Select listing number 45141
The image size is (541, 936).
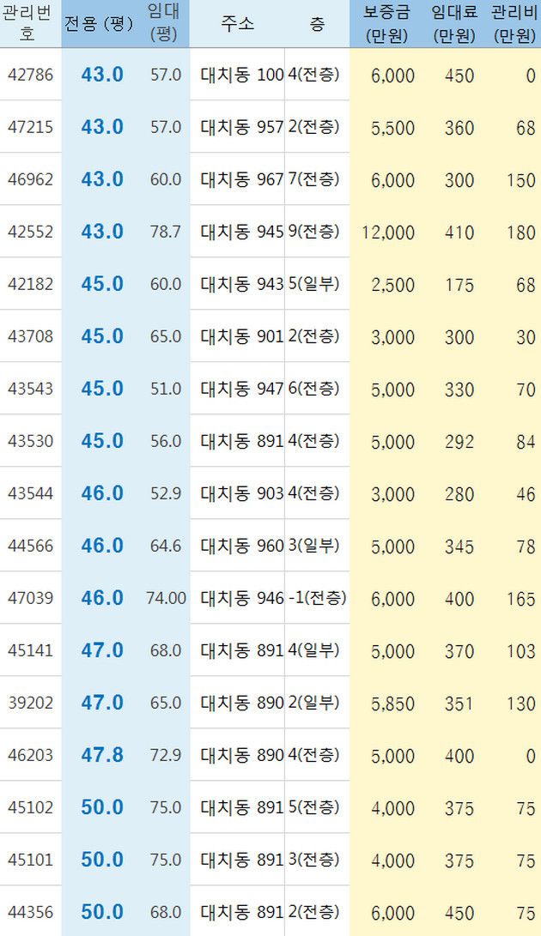click(x=31, y=650)
